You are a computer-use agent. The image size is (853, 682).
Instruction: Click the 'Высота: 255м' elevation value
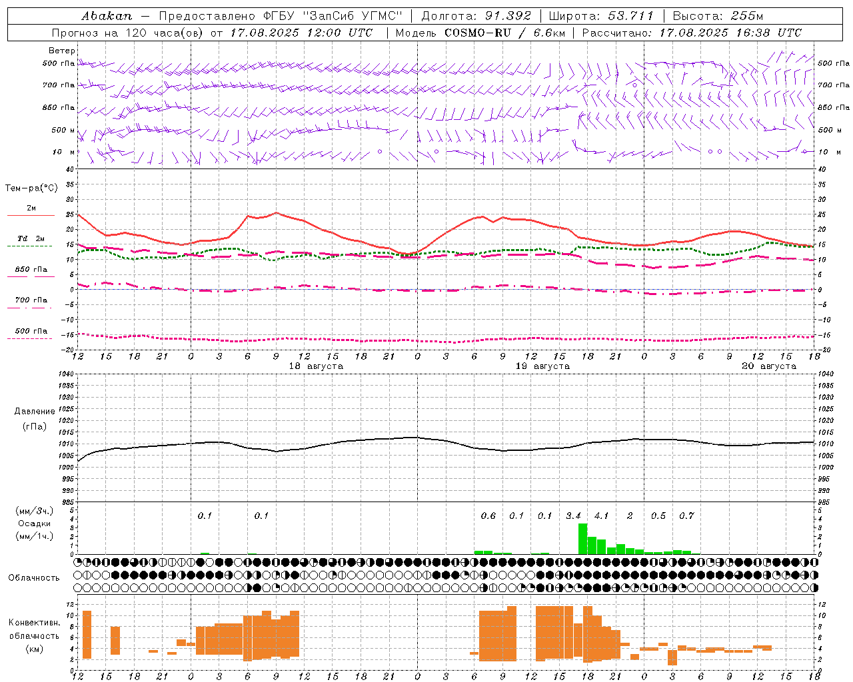pyautogui.click(x=718, y=16)
